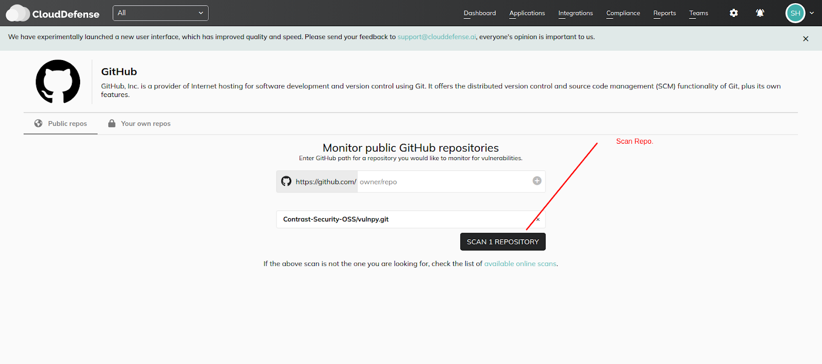The image size is (822, 364).
Task: Click the GitHub heading title
Action: click(x=119, y=72)
